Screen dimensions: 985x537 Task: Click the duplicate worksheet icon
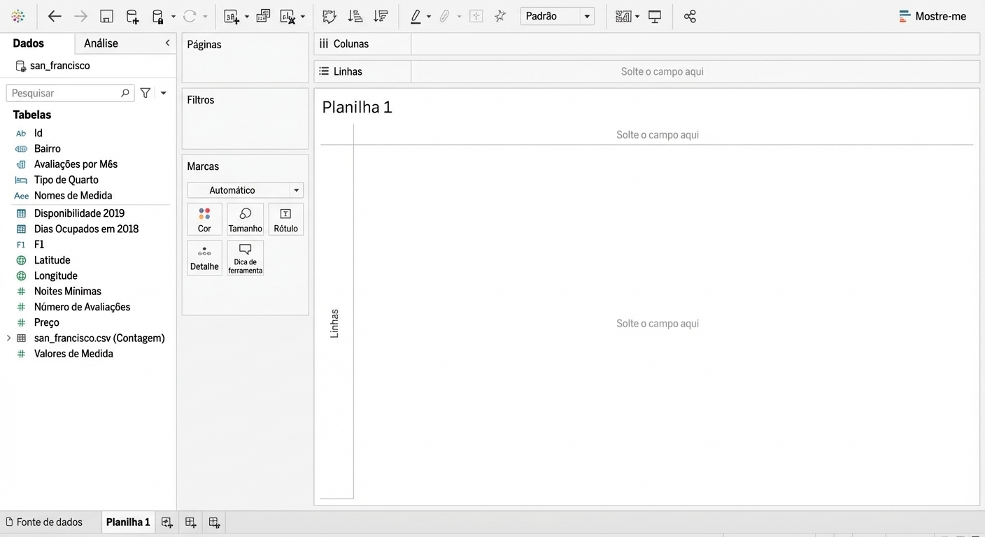[x=263, y=16]
